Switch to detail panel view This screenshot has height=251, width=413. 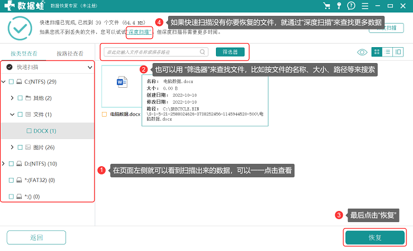pos(398,52)
